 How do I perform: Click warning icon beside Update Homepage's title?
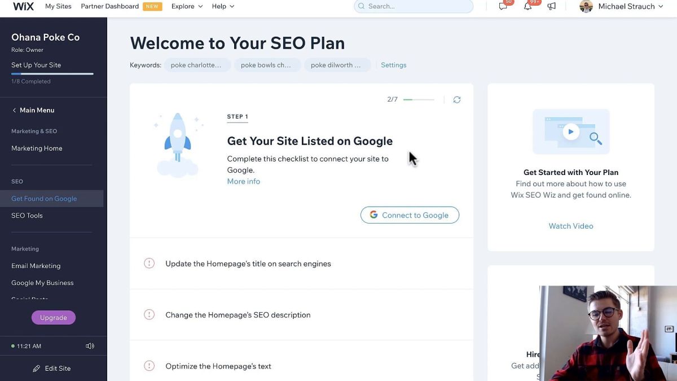coord(149,264)
